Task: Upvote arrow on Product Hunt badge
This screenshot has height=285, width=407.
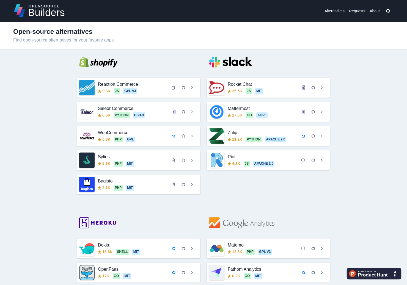Action: coord(395,272)
